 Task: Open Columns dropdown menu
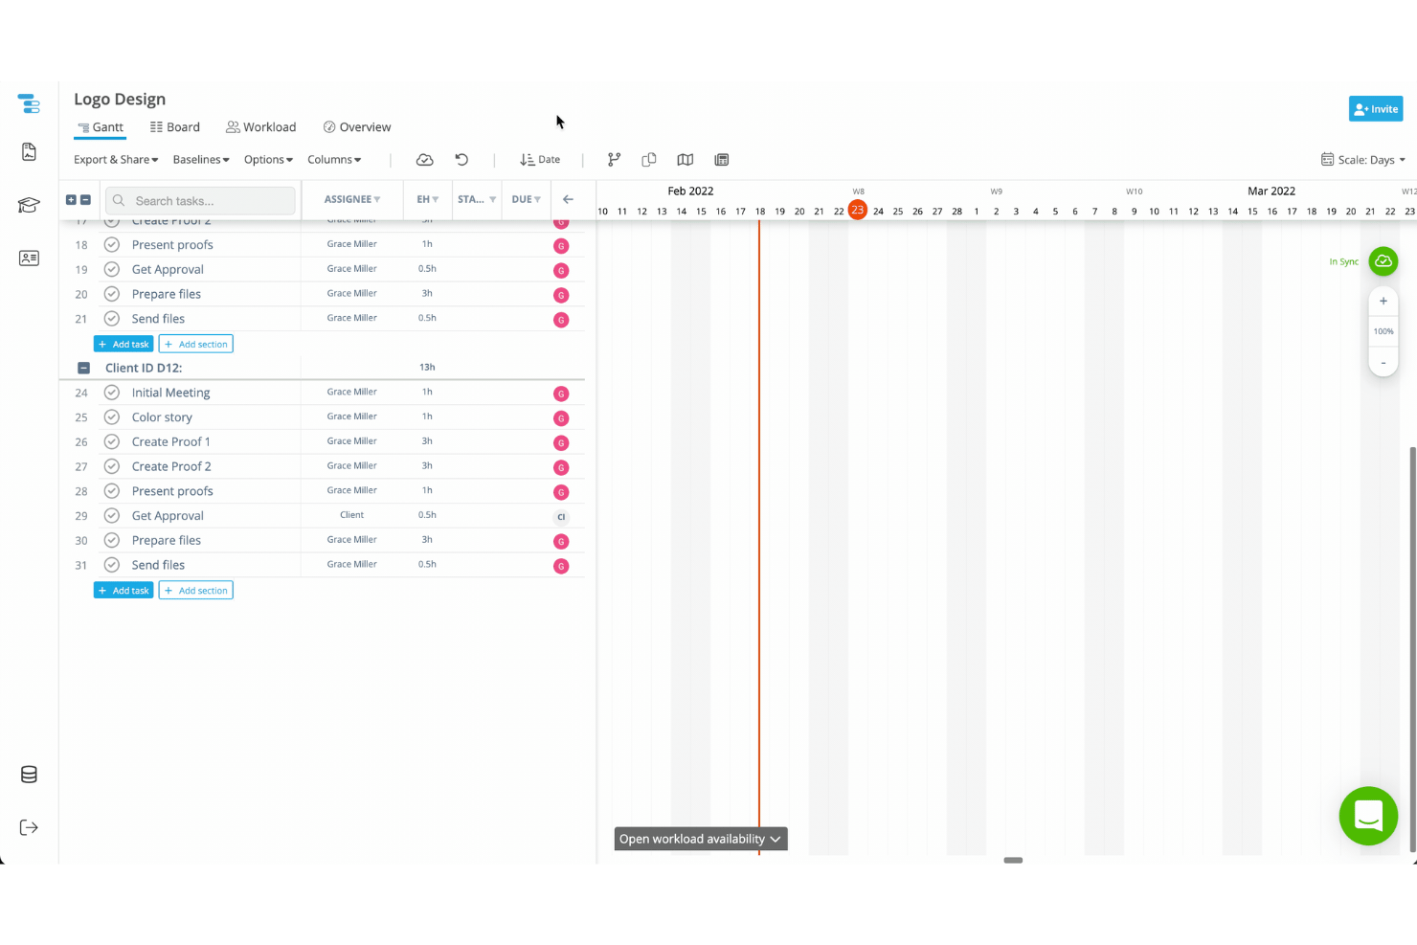point(334,160)
